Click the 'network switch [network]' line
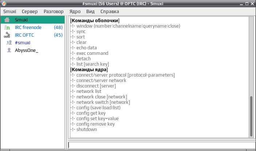The height and width of the screenshot is (151, 256). 100,102
